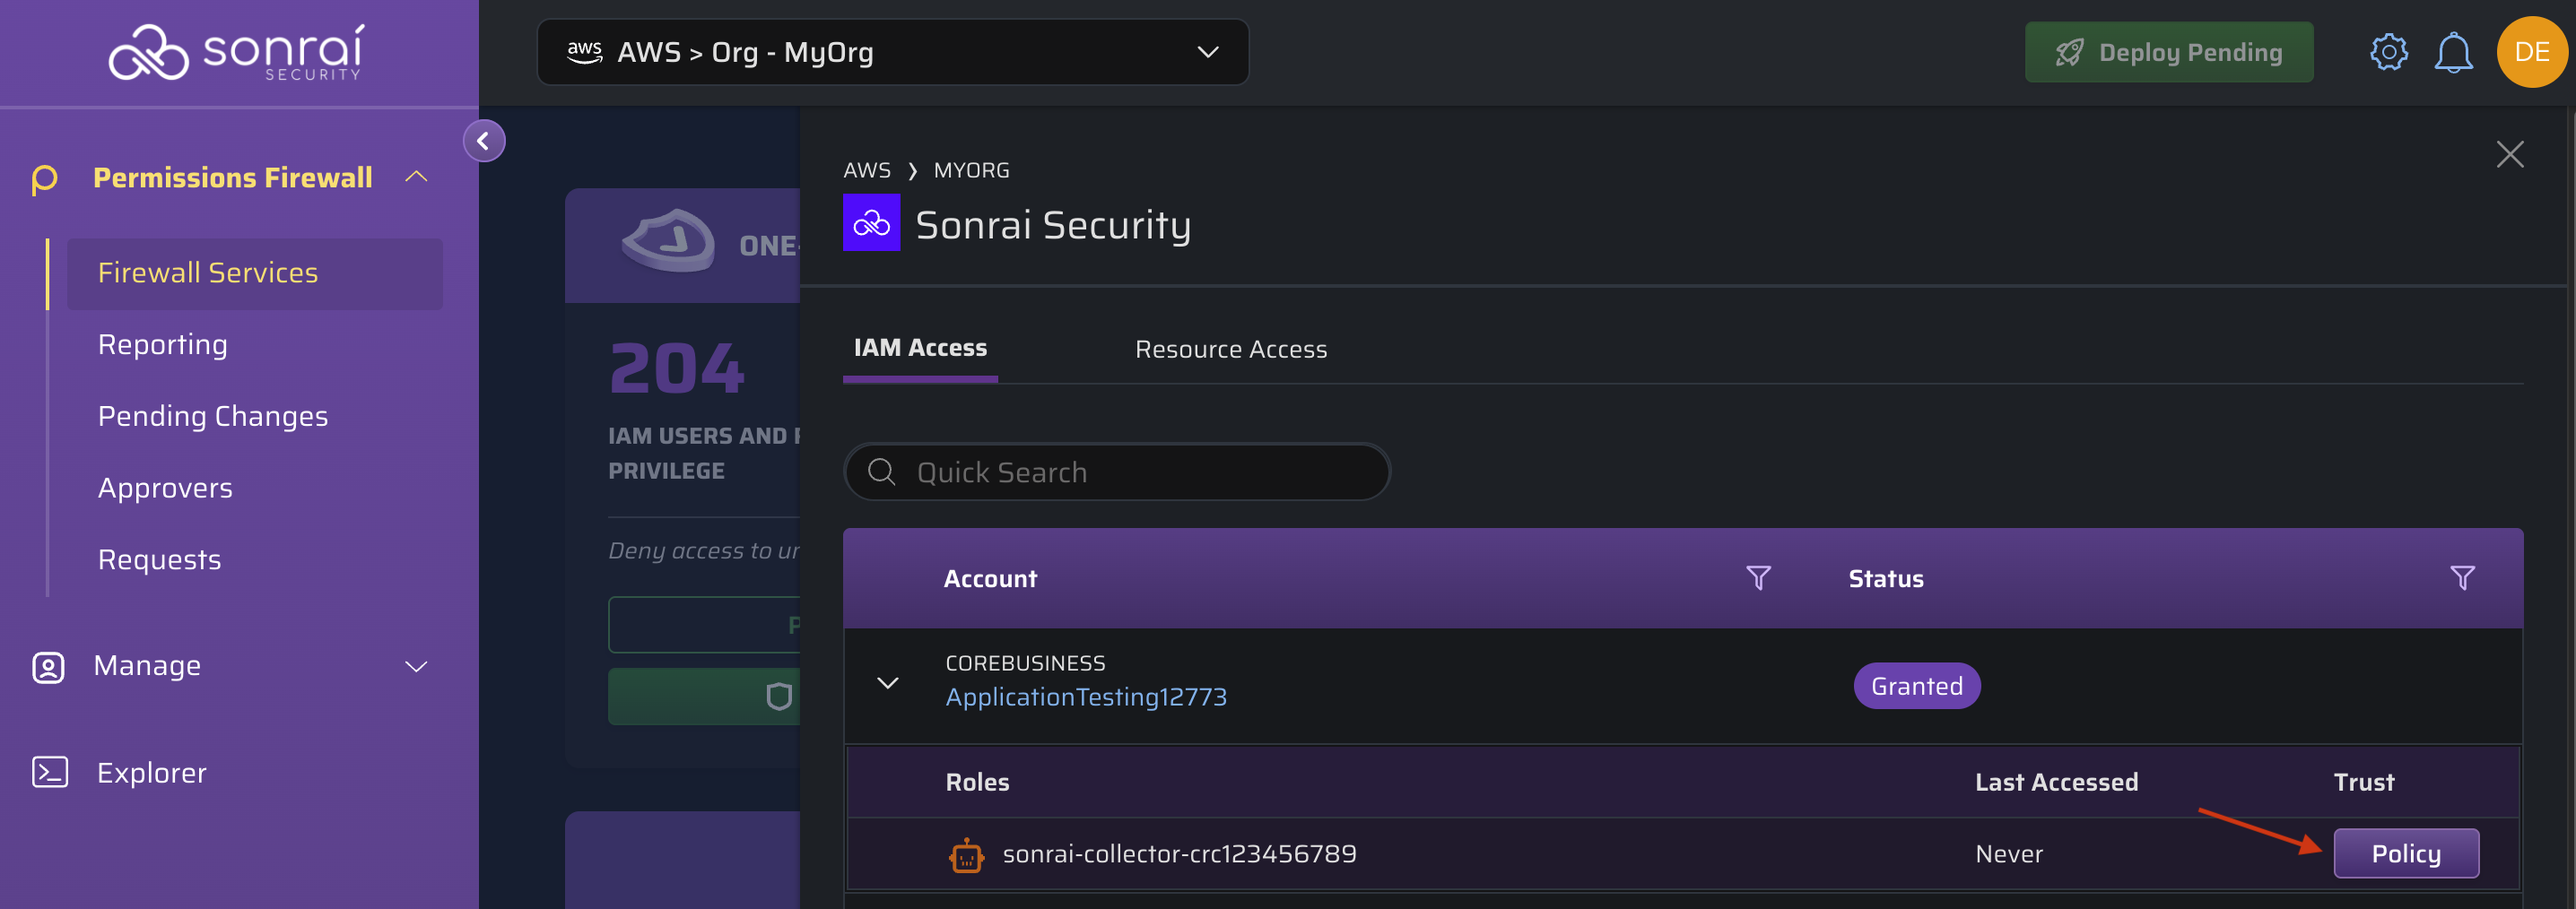Click the Sonrai Security service tile icon
Image resolution: width=2576 pixels, height=909 pixels.
coord(871,223)
